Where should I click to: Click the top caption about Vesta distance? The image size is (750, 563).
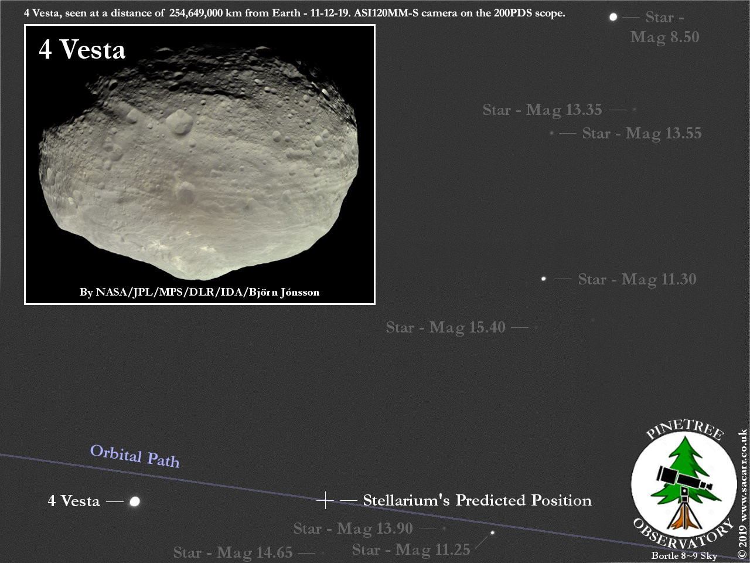294,13
